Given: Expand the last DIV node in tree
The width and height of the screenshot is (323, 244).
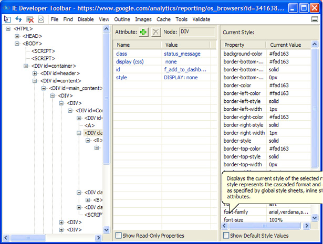Looking at the screenshot, I should click(61, 230).
